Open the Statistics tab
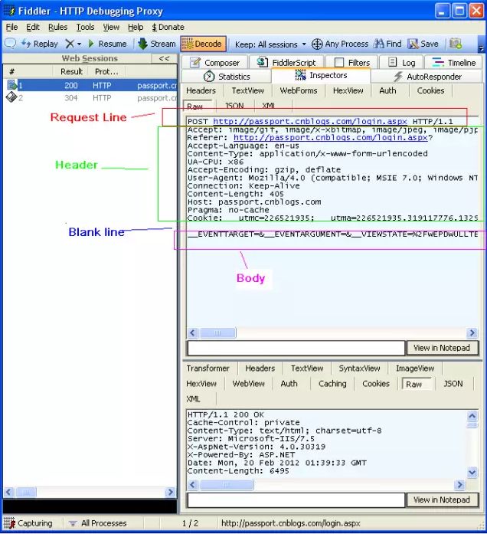The image size is (487, 534). pos(227,77)
